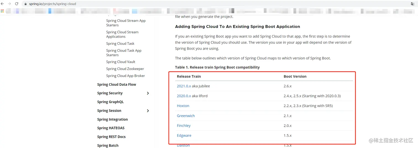418x148 pixels.
Task: Click the 2.0.x boot version cell
Action: coord(288,126)
